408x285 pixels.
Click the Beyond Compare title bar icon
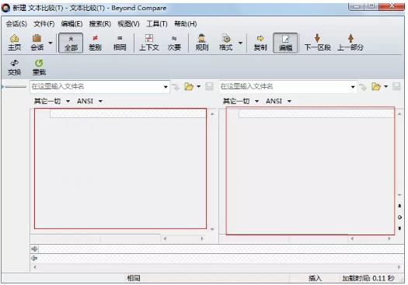5,8
